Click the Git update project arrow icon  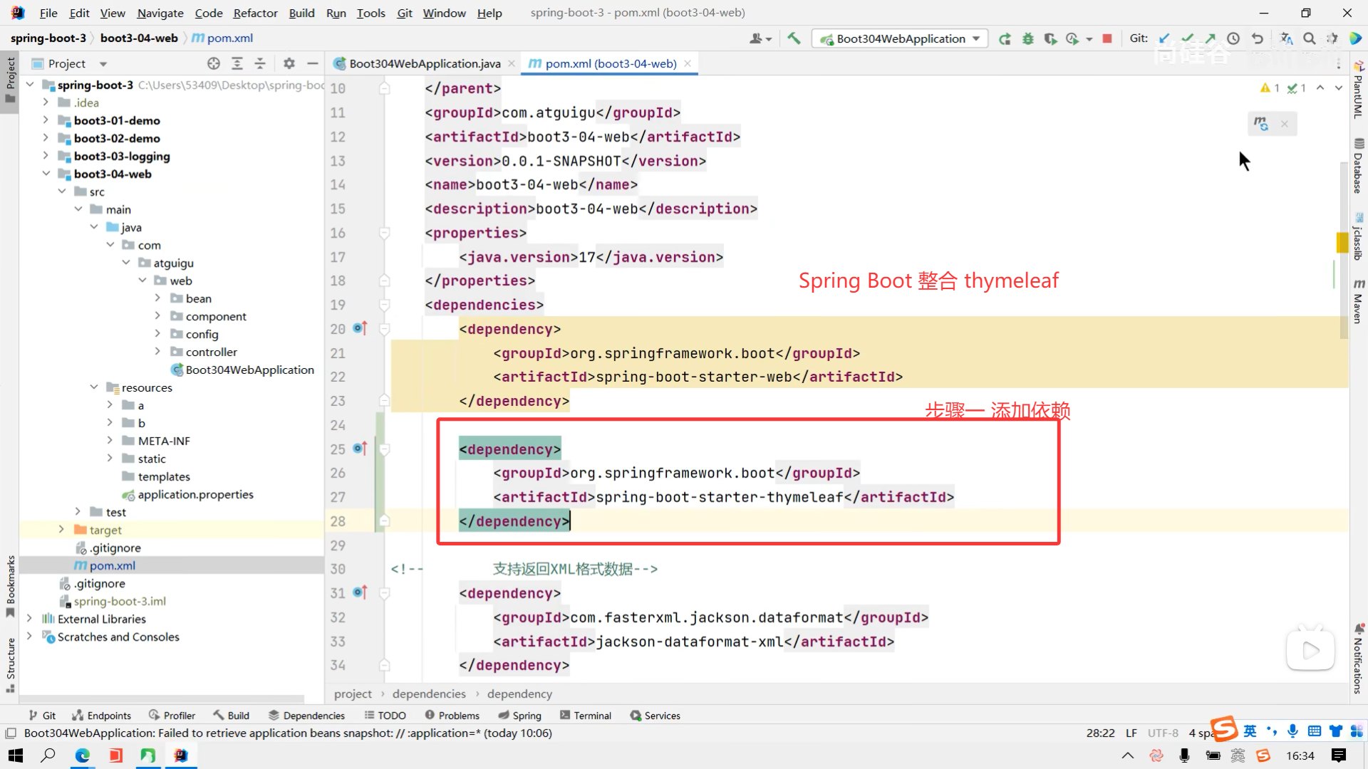coord(1164,38)
